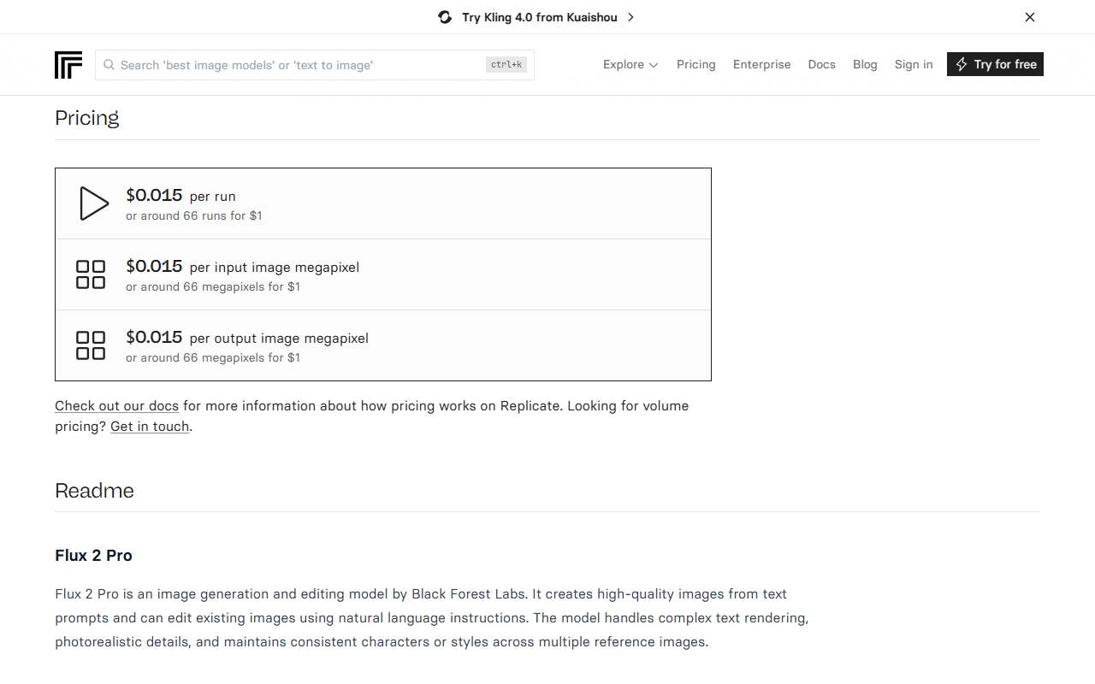The image size is (1095, 684).
Task: Click the banner arrow after Kuaishou
Action: (x=630, y=17)
